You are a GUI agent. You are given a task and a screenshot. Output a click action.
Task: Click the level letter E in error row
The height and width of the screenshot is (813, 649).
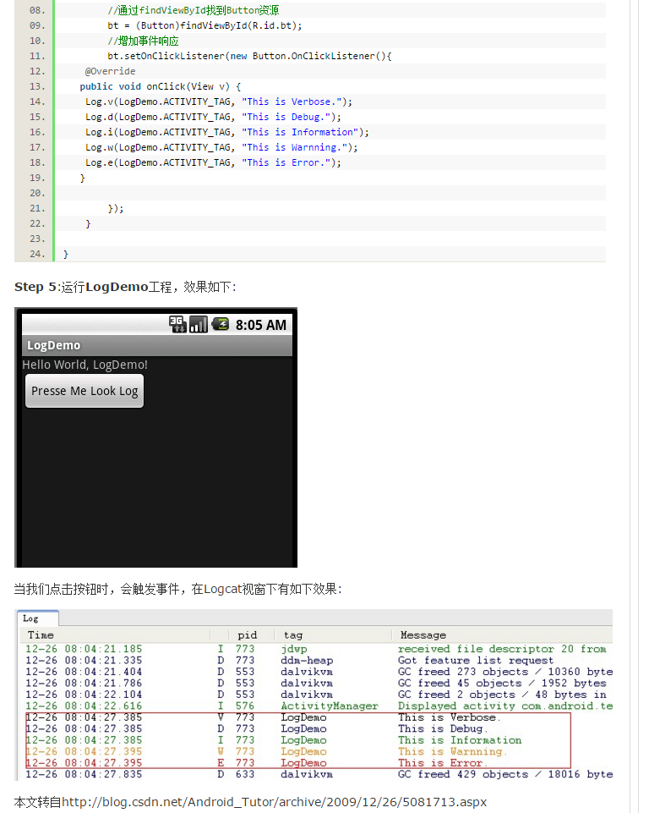pos(221,763)
